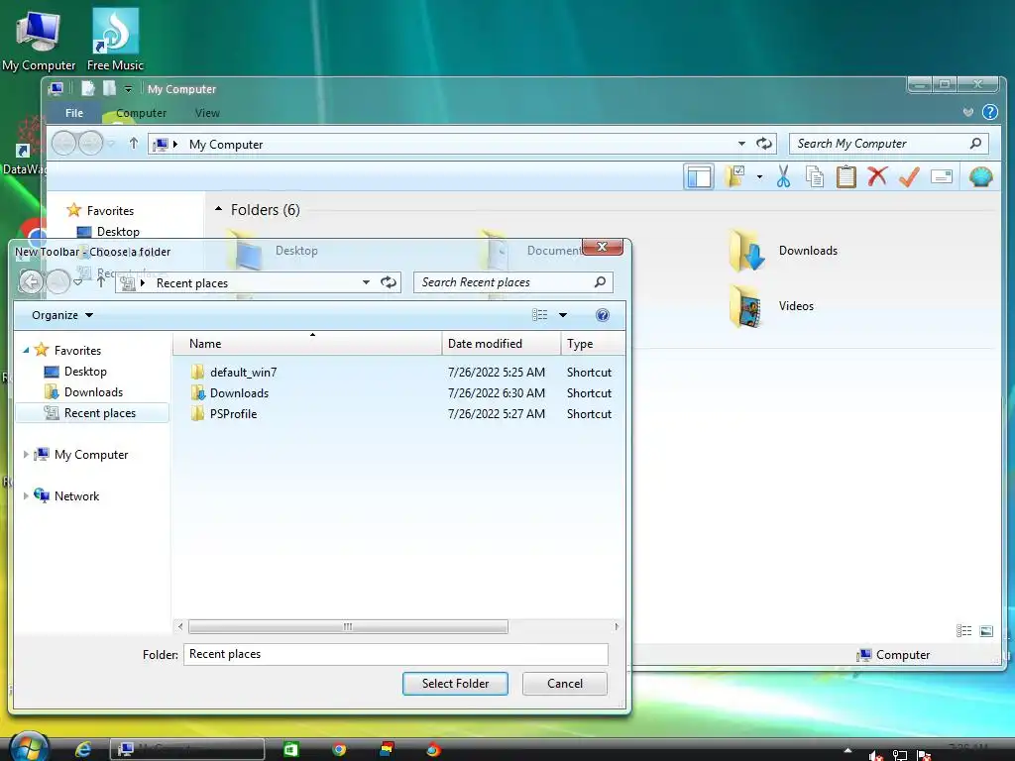Click the horizontal scrollbar in file list
Viewport: 1015px width, 761px height.
(348, 626)
